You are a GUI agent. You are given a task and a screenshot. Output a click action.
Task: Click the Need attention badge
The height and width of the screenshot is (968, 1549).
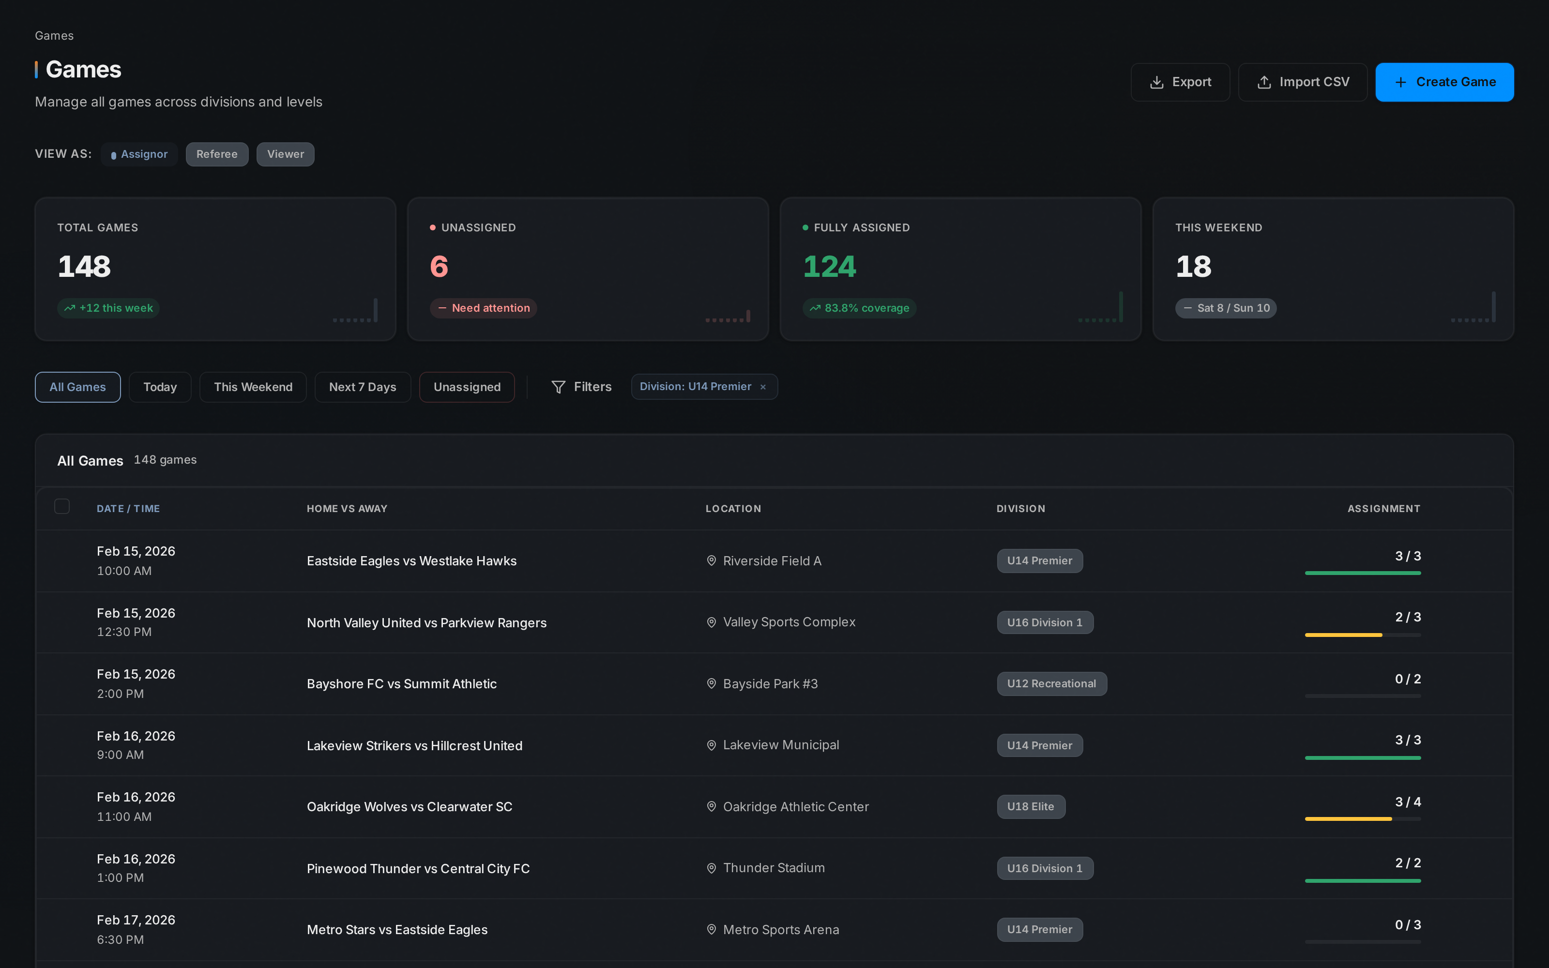click(483, 308)
